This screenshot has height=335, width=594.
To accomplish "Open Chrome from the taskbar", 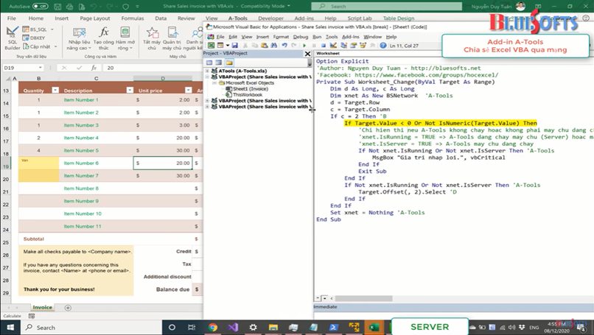I will click(x=212, y=327).
